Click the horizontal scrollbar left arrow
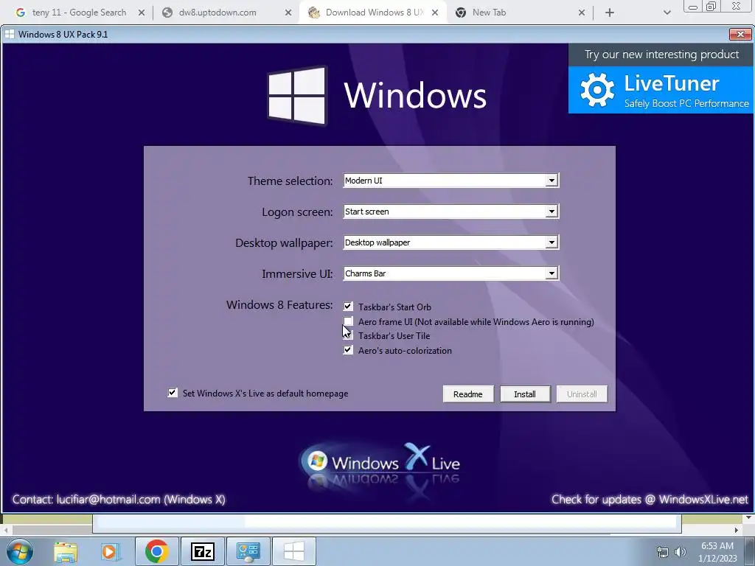This screenshot has height=566, width=755. pyautogui.click(x=5, y=530)
